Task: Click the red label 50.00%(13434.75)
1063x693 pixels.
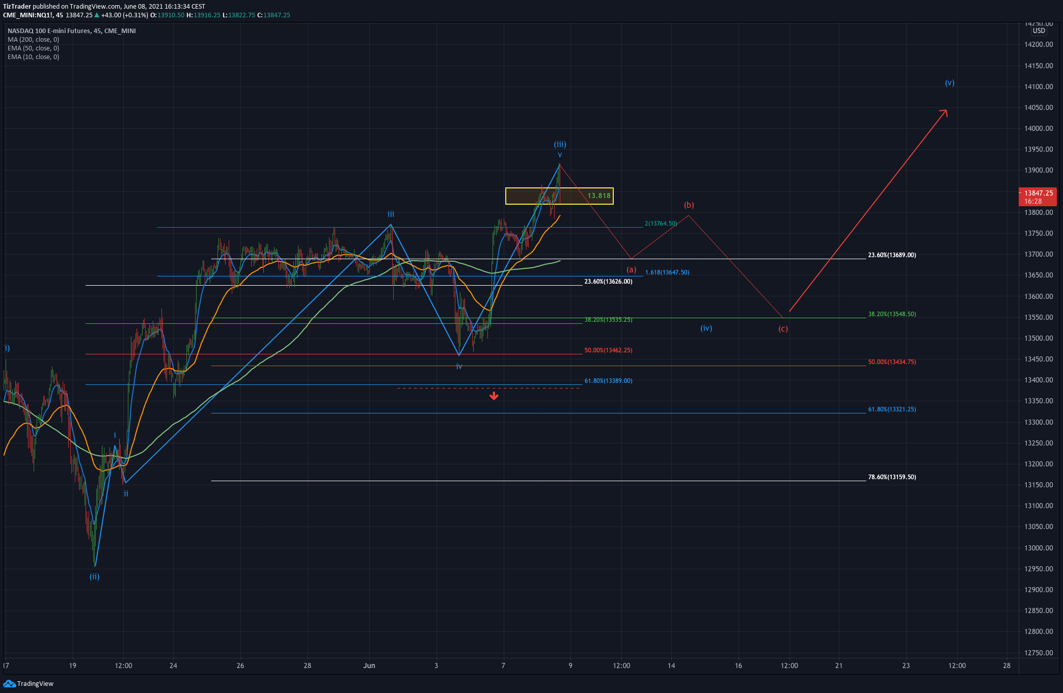Action: coord(892,362)
